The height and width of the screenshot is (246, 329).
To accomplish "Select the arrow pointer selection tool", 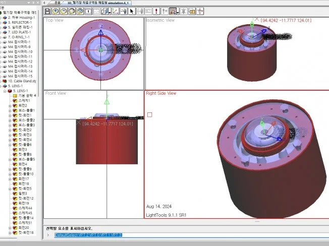I will click(x=132, y=11).
